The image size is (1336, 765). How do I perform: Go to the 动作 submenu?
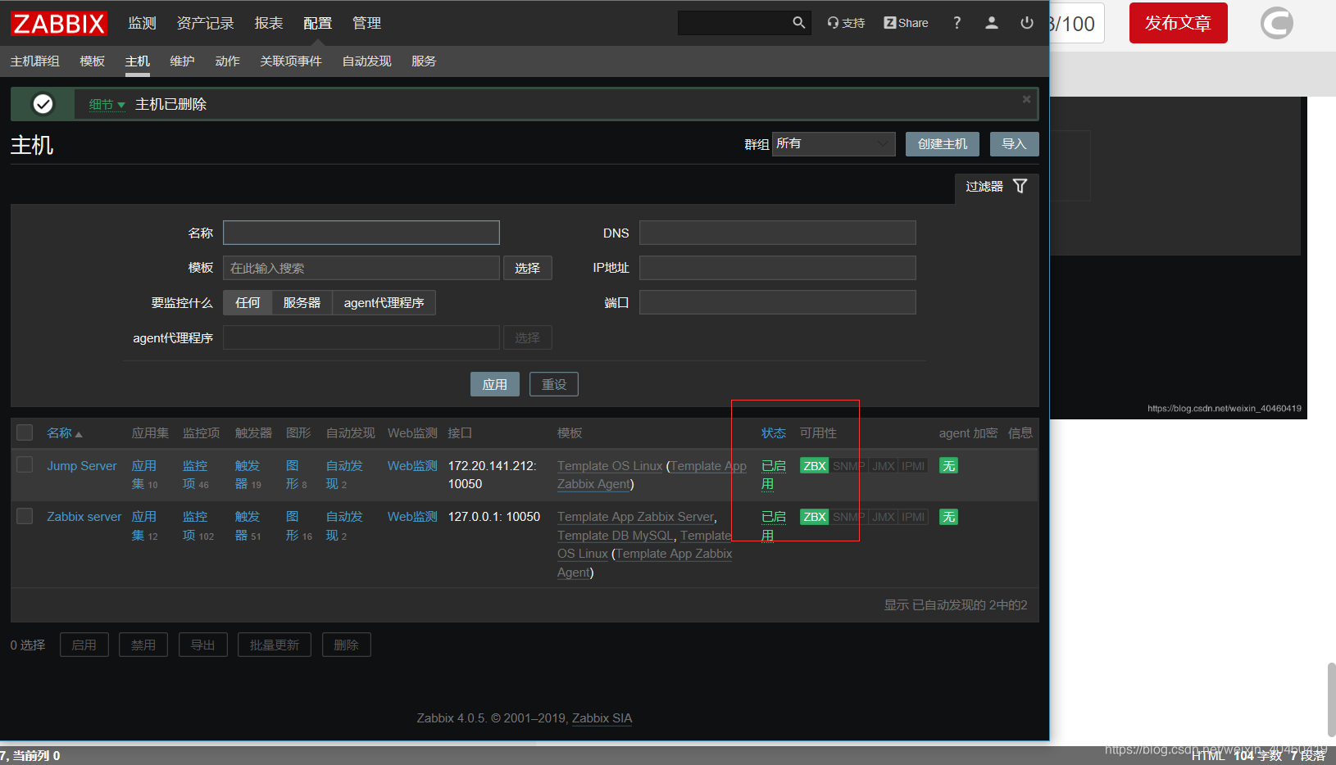pyautogui.click(x=227, y=61)
